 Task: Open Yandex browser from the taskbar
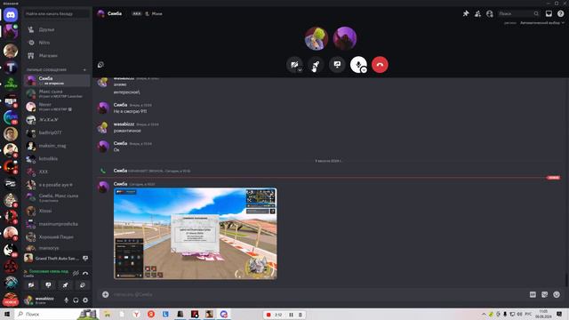click(136, 314)
